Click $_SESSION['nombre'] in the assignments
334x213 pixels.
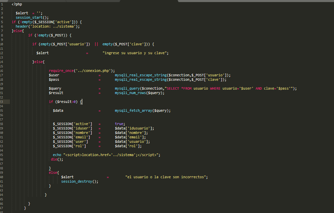pyautogui.click(x=72, y=133)
